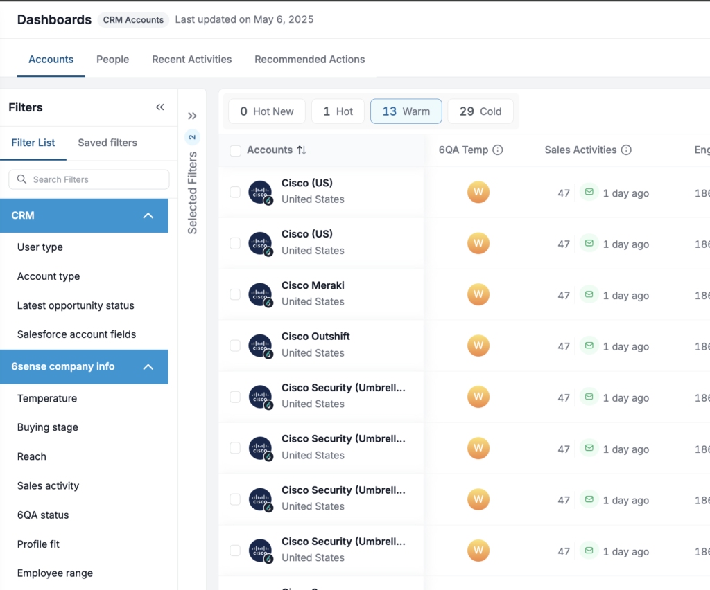Open the Sales activity filter
Viewport: 710px width, 590px height.
[x=48, y=485]
